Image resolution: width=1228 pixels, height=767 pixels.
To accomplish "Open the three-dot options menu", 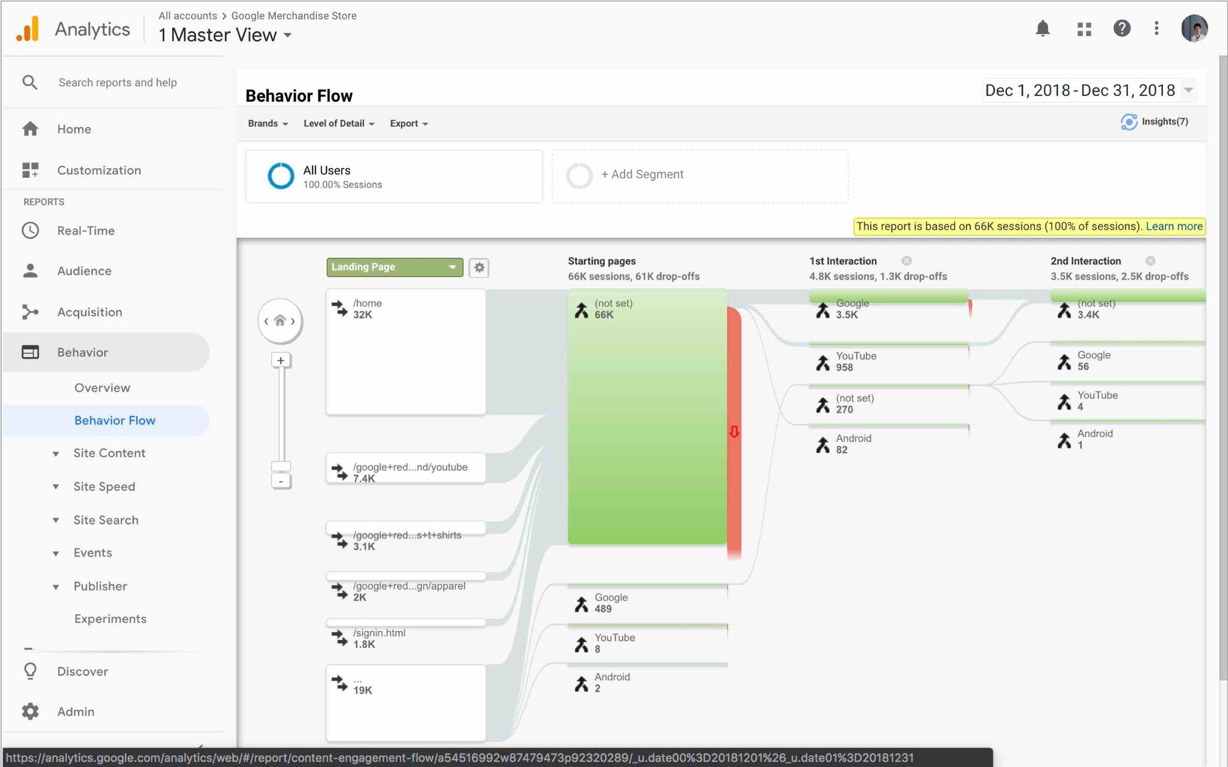I will pyautogui.click(x=1156, y=28).
